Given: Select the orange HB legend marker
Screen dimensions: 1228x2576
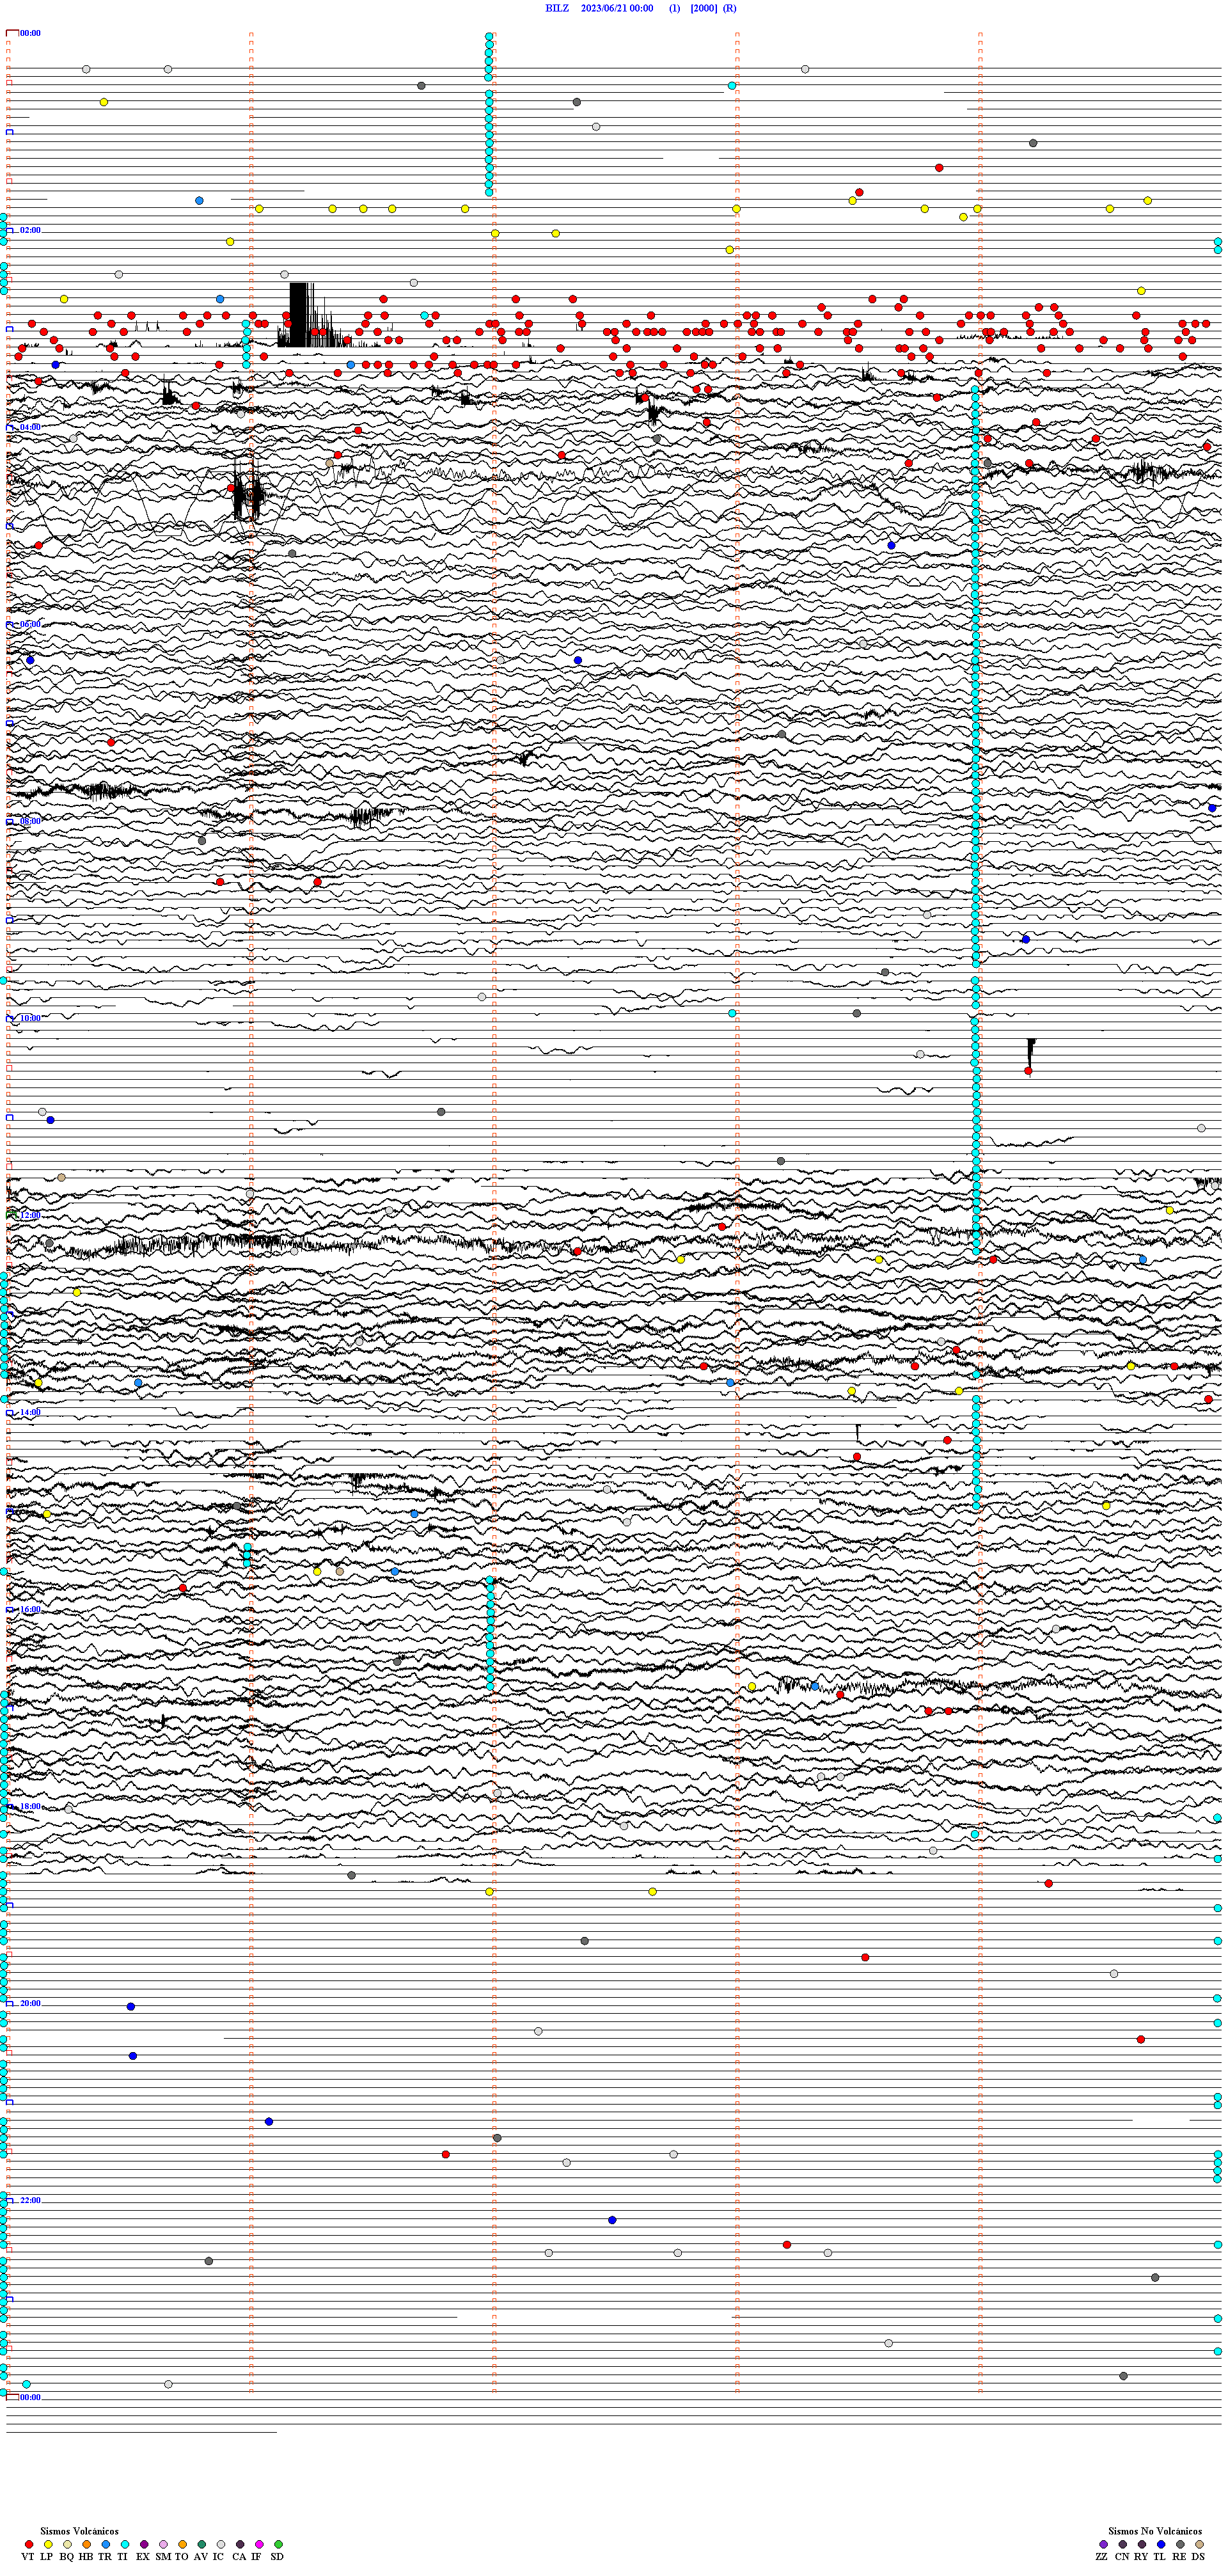Looking at the screenshot, I should [87, 2544].
